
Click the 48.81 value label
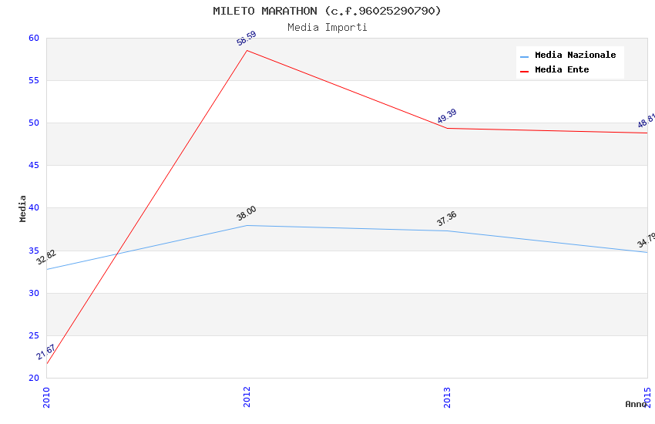[647, 121]
